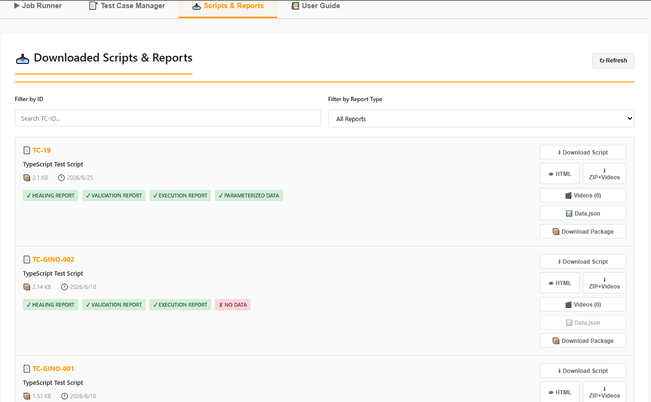Click package size icon beside 2.1 KB
Screen dimensions: 651x402
coord(27,178)
